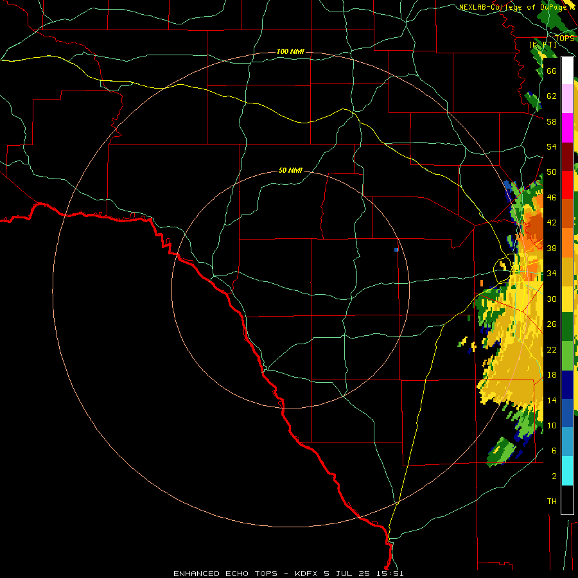The image size is (578, 578).
Task: Click the "TH" threshold legend label
Action: (x=552, y=502)
